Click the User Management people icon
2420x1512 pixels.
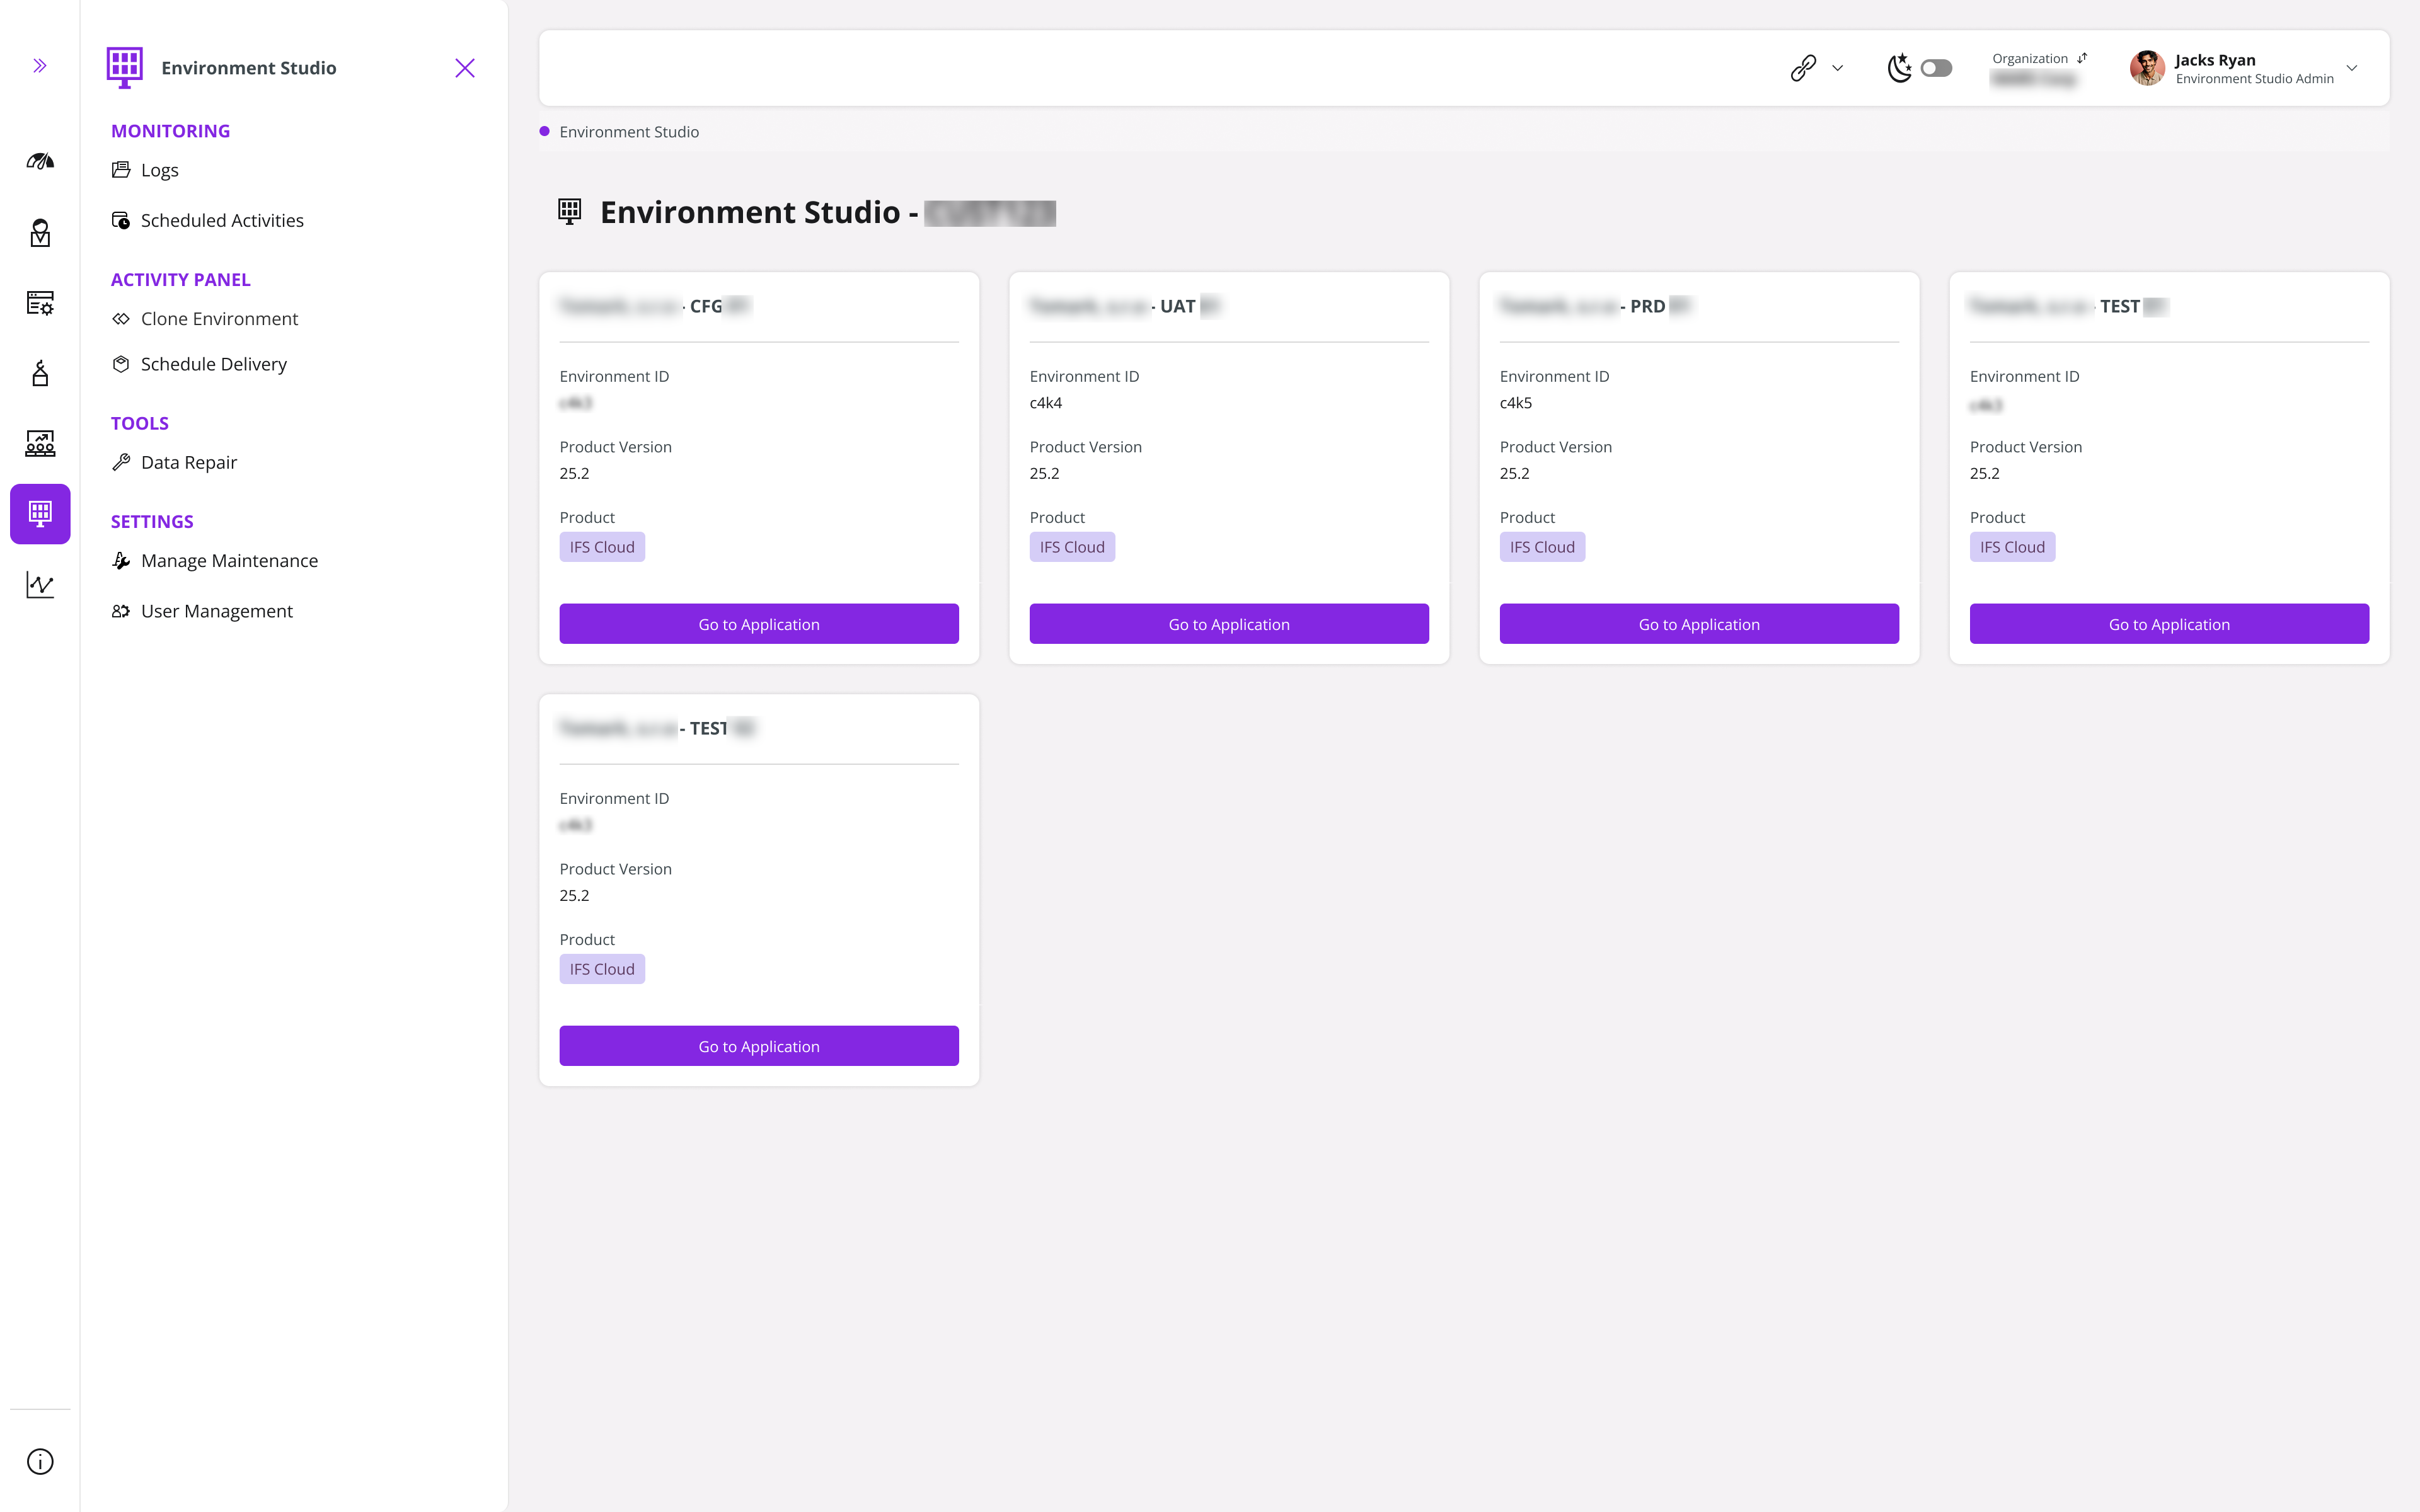(121, 611)
